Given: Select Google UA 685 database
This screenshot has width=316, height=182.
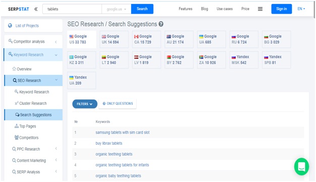Looking at the screenshot, I should pos(211,39).
